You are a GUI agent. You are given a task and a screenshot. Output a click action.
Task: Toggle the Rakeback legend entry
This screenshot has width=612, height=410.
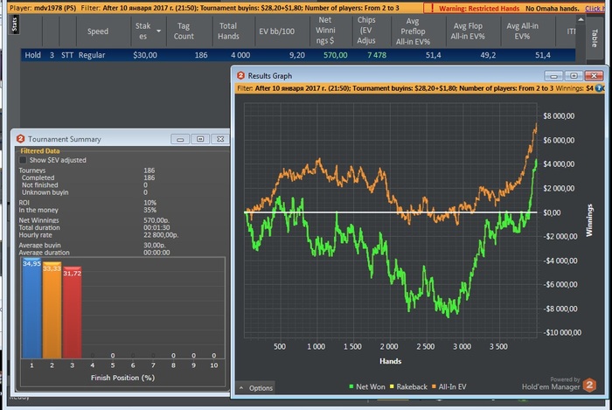click(408, 386)
